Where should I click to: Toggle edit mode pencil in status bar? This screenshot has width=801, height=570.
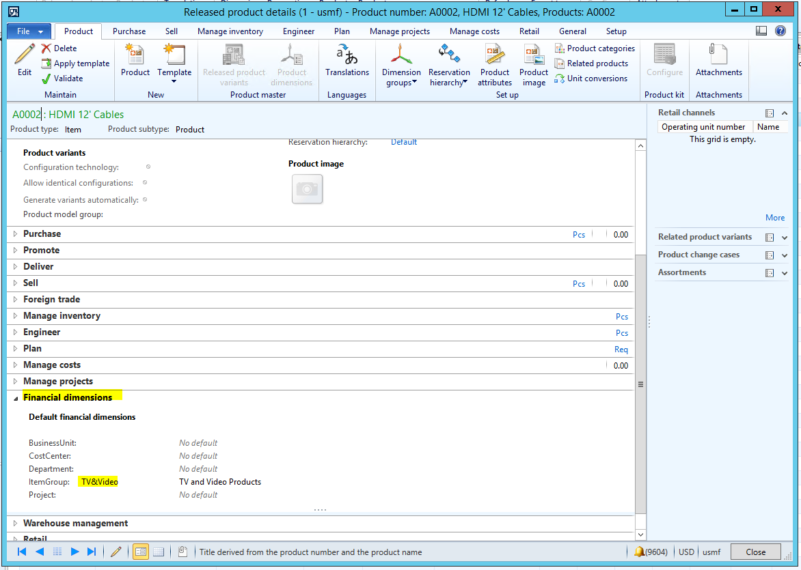[116, 552]
